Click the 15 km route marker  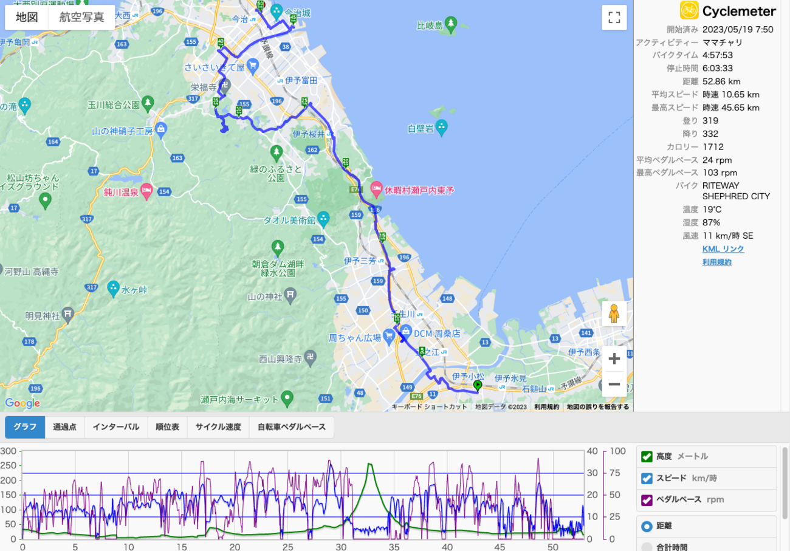382,236
